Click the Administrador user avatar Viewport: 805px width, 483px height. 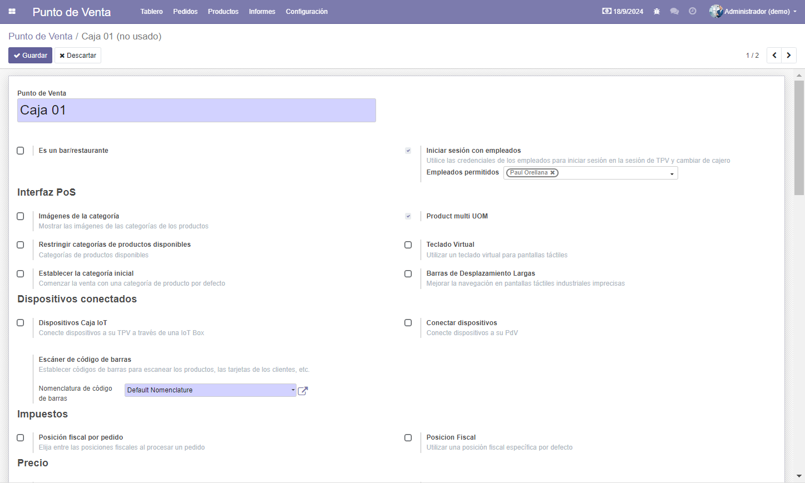[x=716, y=11]
